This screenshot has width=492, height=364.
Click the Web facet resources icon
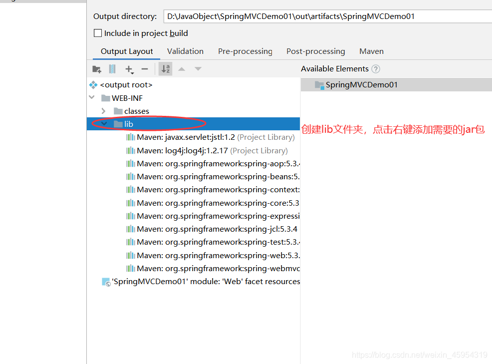106,282
